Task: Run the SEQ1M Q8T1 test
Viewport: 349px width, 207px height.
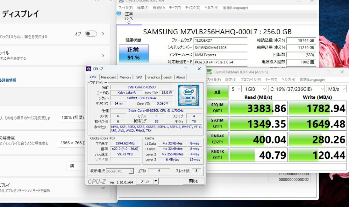Action: coord(217,108)
